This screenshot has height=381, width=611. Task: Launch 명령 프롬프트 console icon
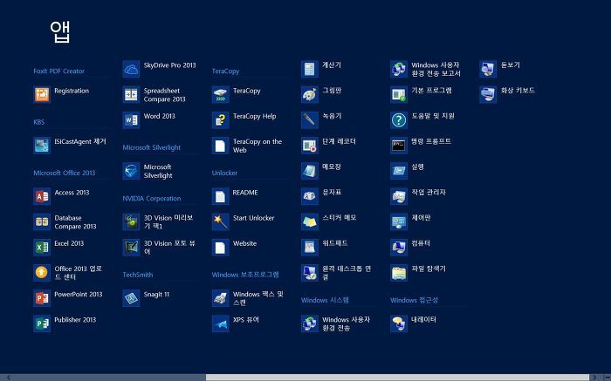399,146
